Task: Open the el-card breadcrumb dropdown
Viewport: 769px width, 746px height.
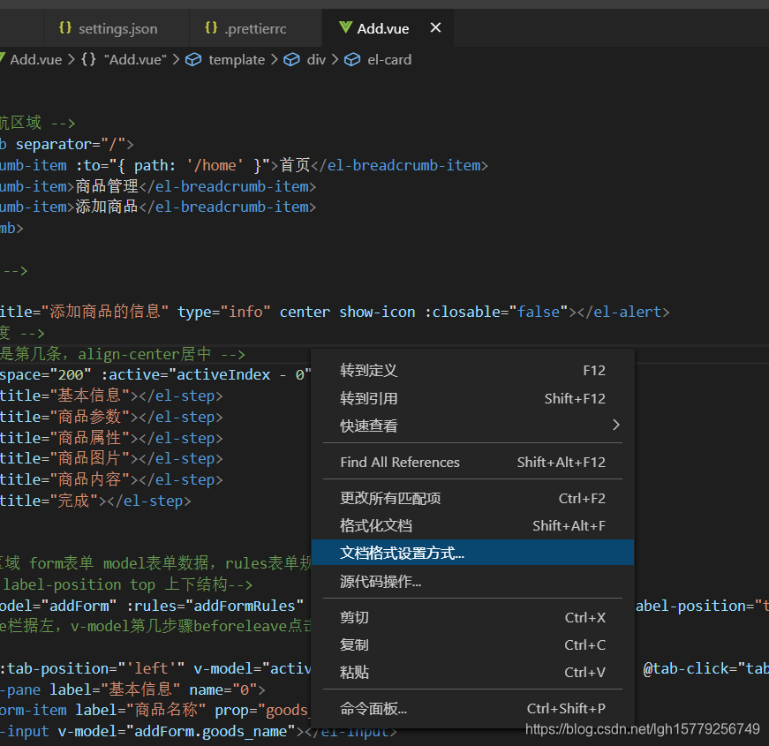Action: pos(389,59)
